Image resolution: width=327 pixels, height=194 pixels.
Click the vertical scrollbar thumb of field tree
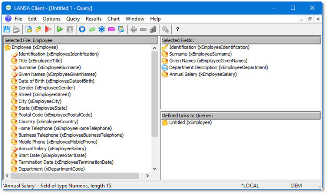click(155, 94)
